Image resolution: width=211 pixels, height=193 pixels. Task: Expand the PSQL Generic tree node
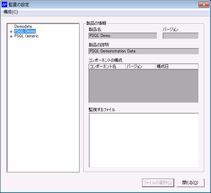point(11,36)
